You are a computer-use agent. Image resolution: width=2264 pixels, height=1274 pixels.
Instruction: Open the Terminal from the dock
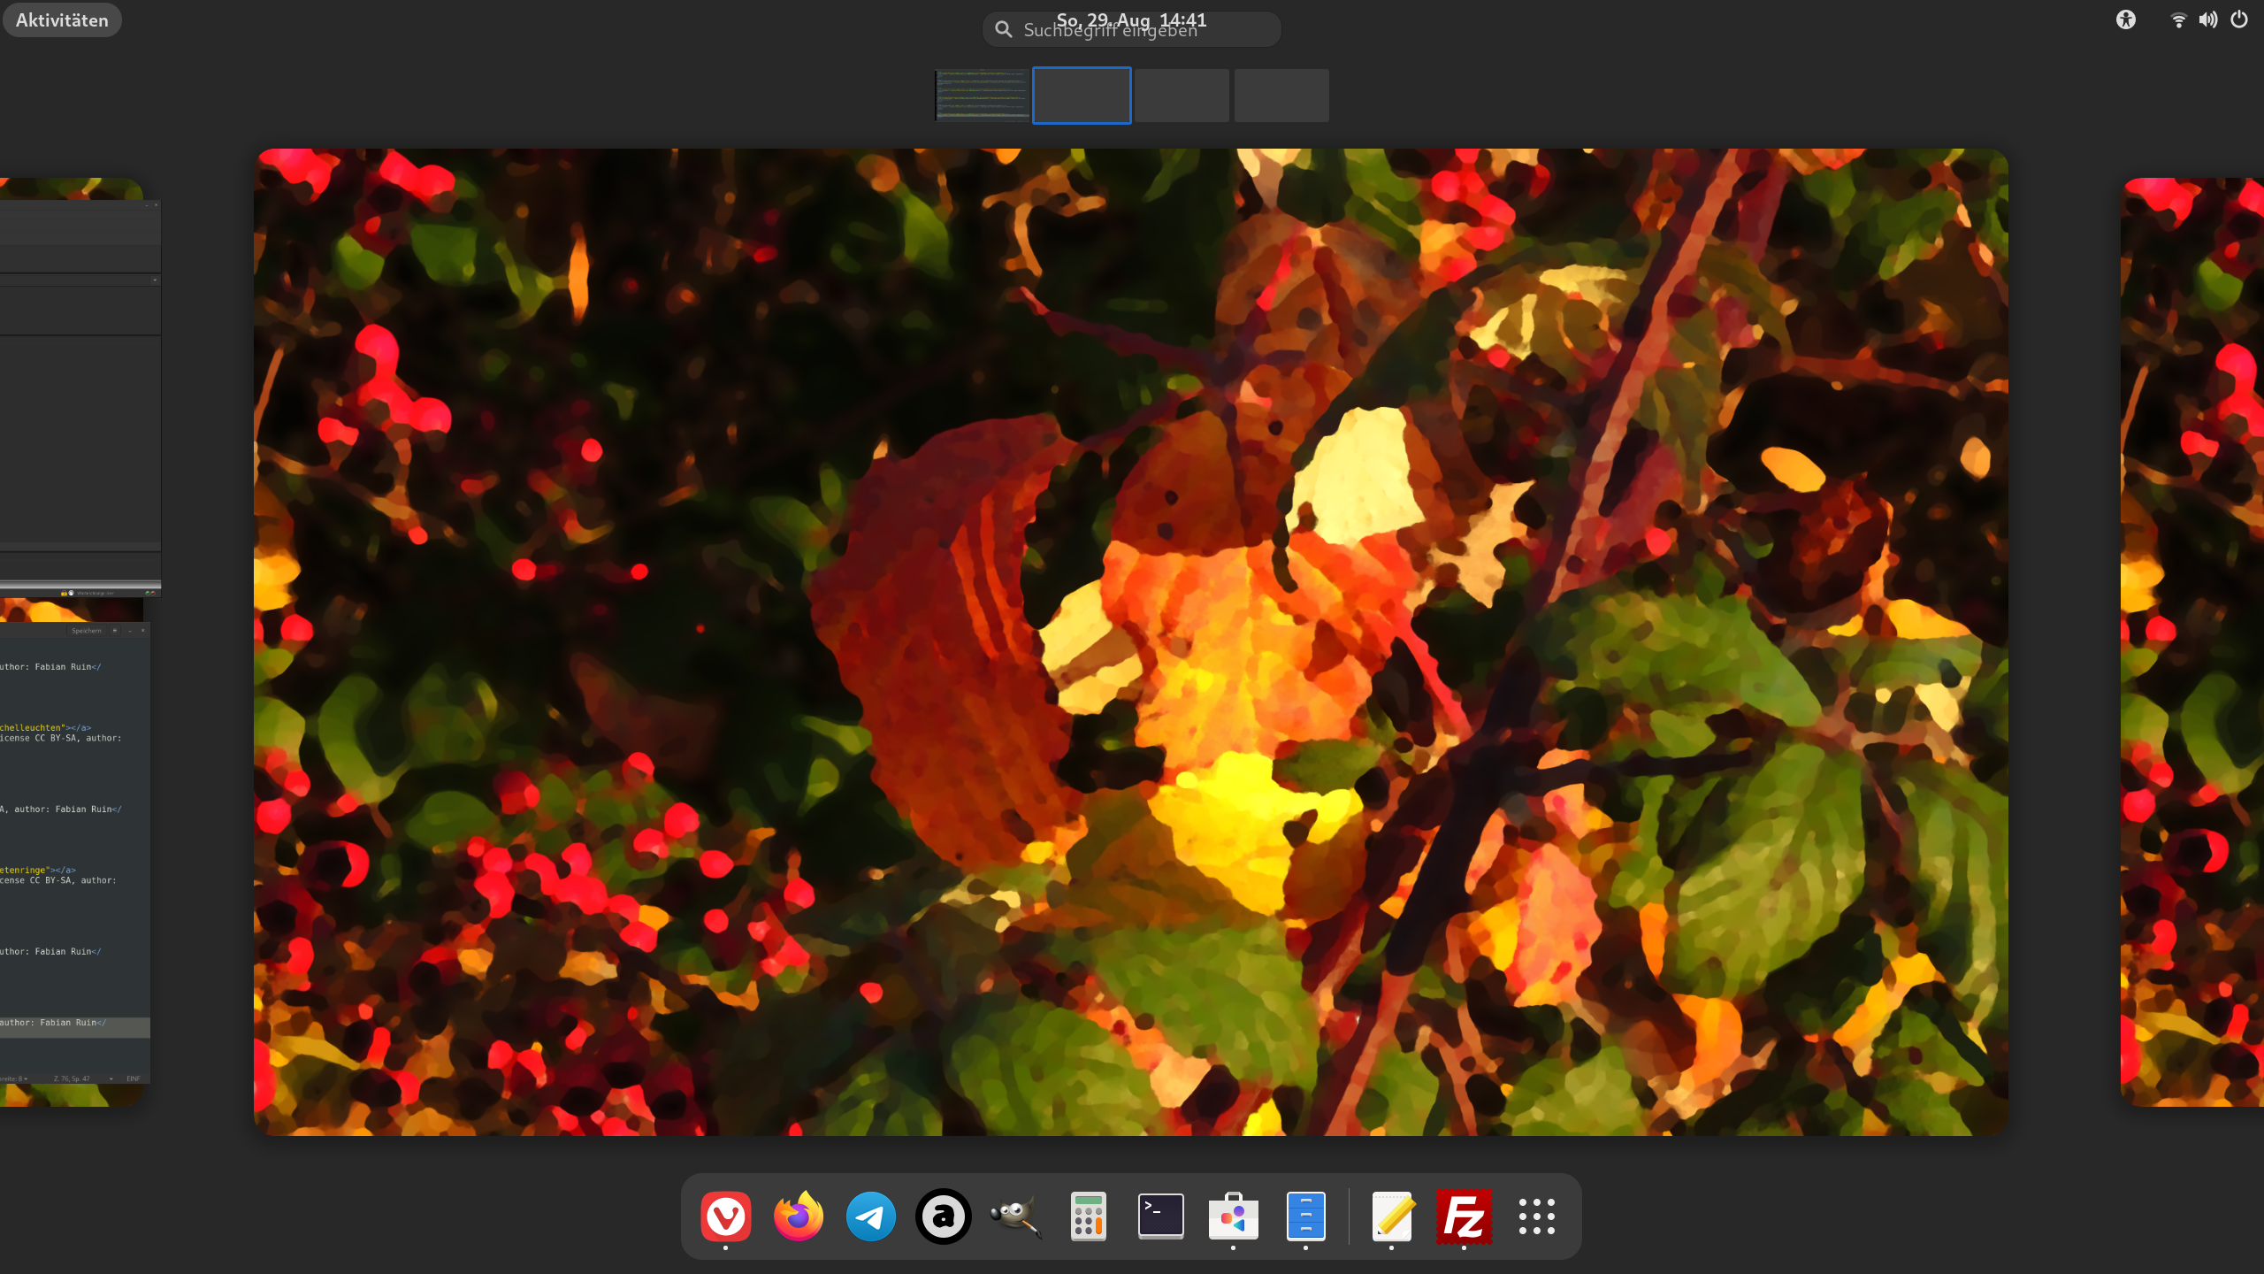pyautogui.click(x=1161, y=1216)
